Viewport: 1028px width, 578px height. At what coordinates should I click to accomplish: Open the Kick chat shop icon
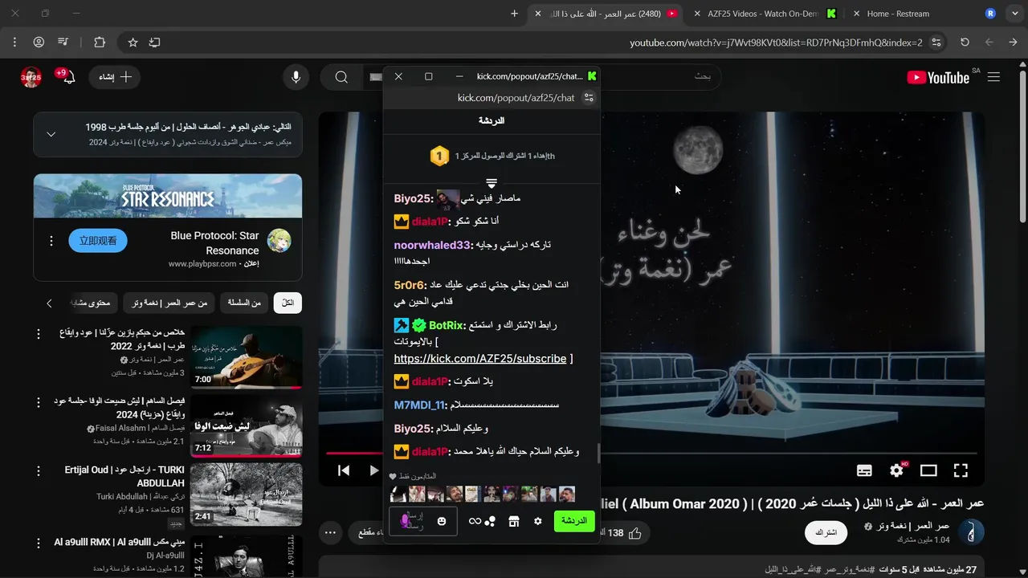click(x=514, y=521)
